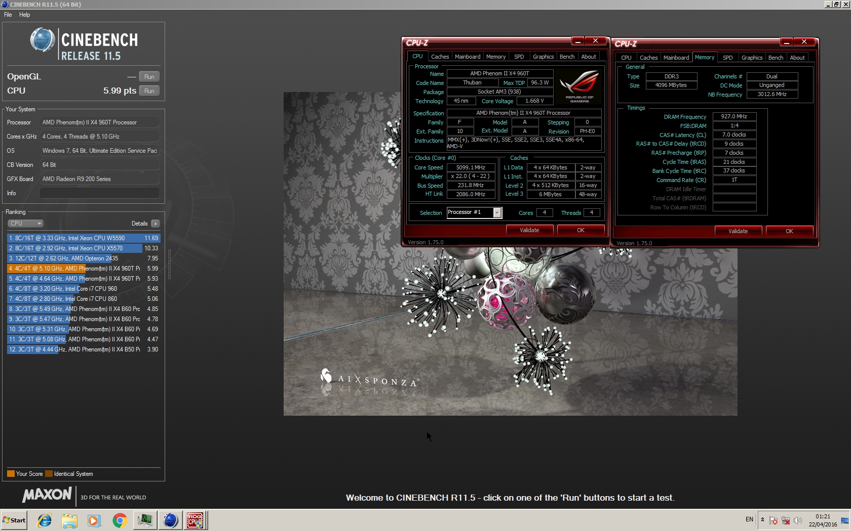Click the Core Speed value 5099.1 MHz
Screen dimensions: 851x531
click(471, 167)
